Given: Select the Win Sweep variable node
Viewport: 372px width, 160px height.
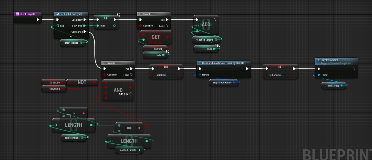Looking at the screenshot, I should pos(334,86).
